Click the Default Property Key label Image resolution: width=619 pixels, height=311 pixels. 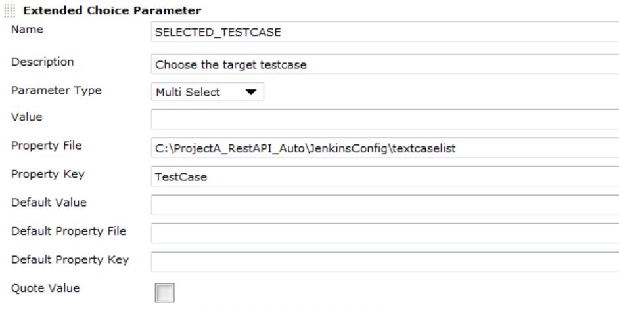tap(70, 259)
